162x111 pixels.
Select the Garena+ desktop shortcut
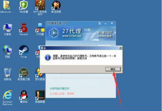tap(24, 29)
